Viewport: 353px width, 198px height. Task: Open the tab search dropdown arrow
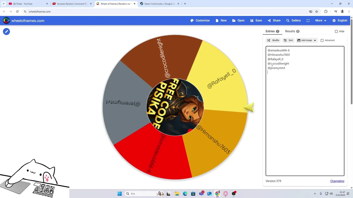tap(4, 4)
